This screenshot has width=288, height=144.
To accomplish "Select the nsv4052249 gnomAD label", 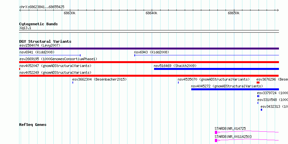I will coord(55,72).
